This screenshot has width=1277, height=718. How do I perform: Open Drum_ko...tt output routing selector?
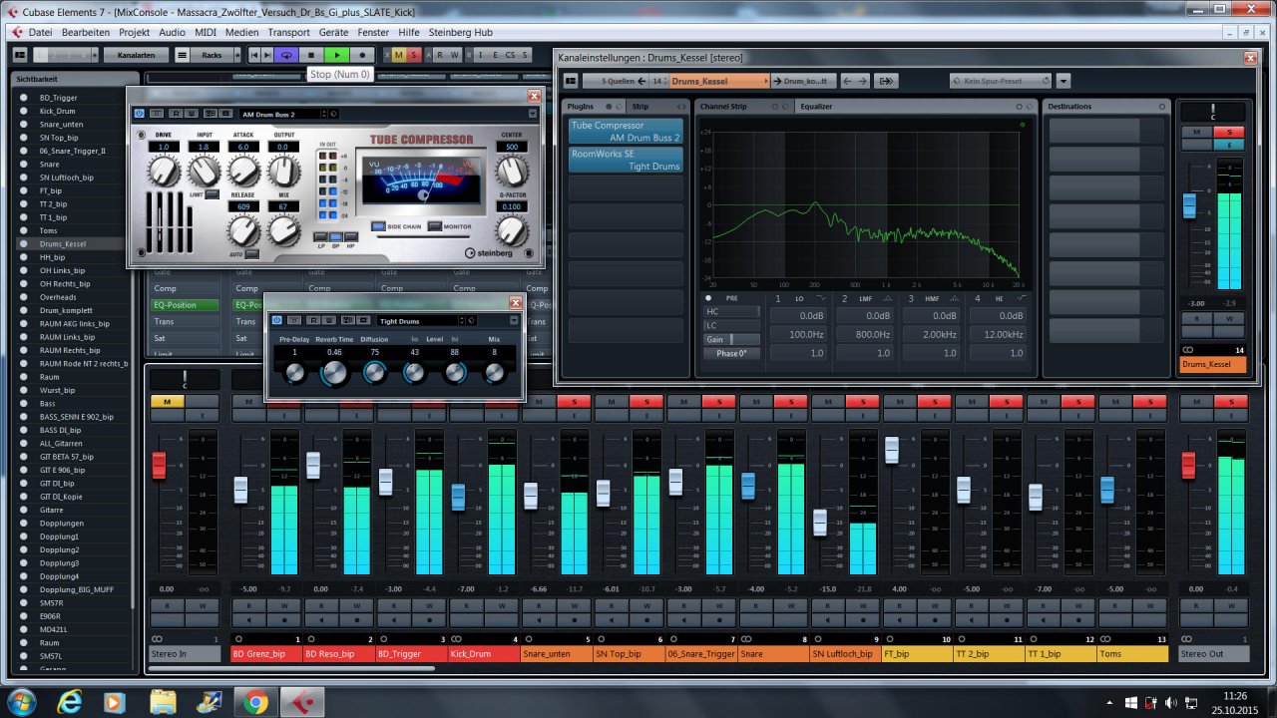coord(804,81)
